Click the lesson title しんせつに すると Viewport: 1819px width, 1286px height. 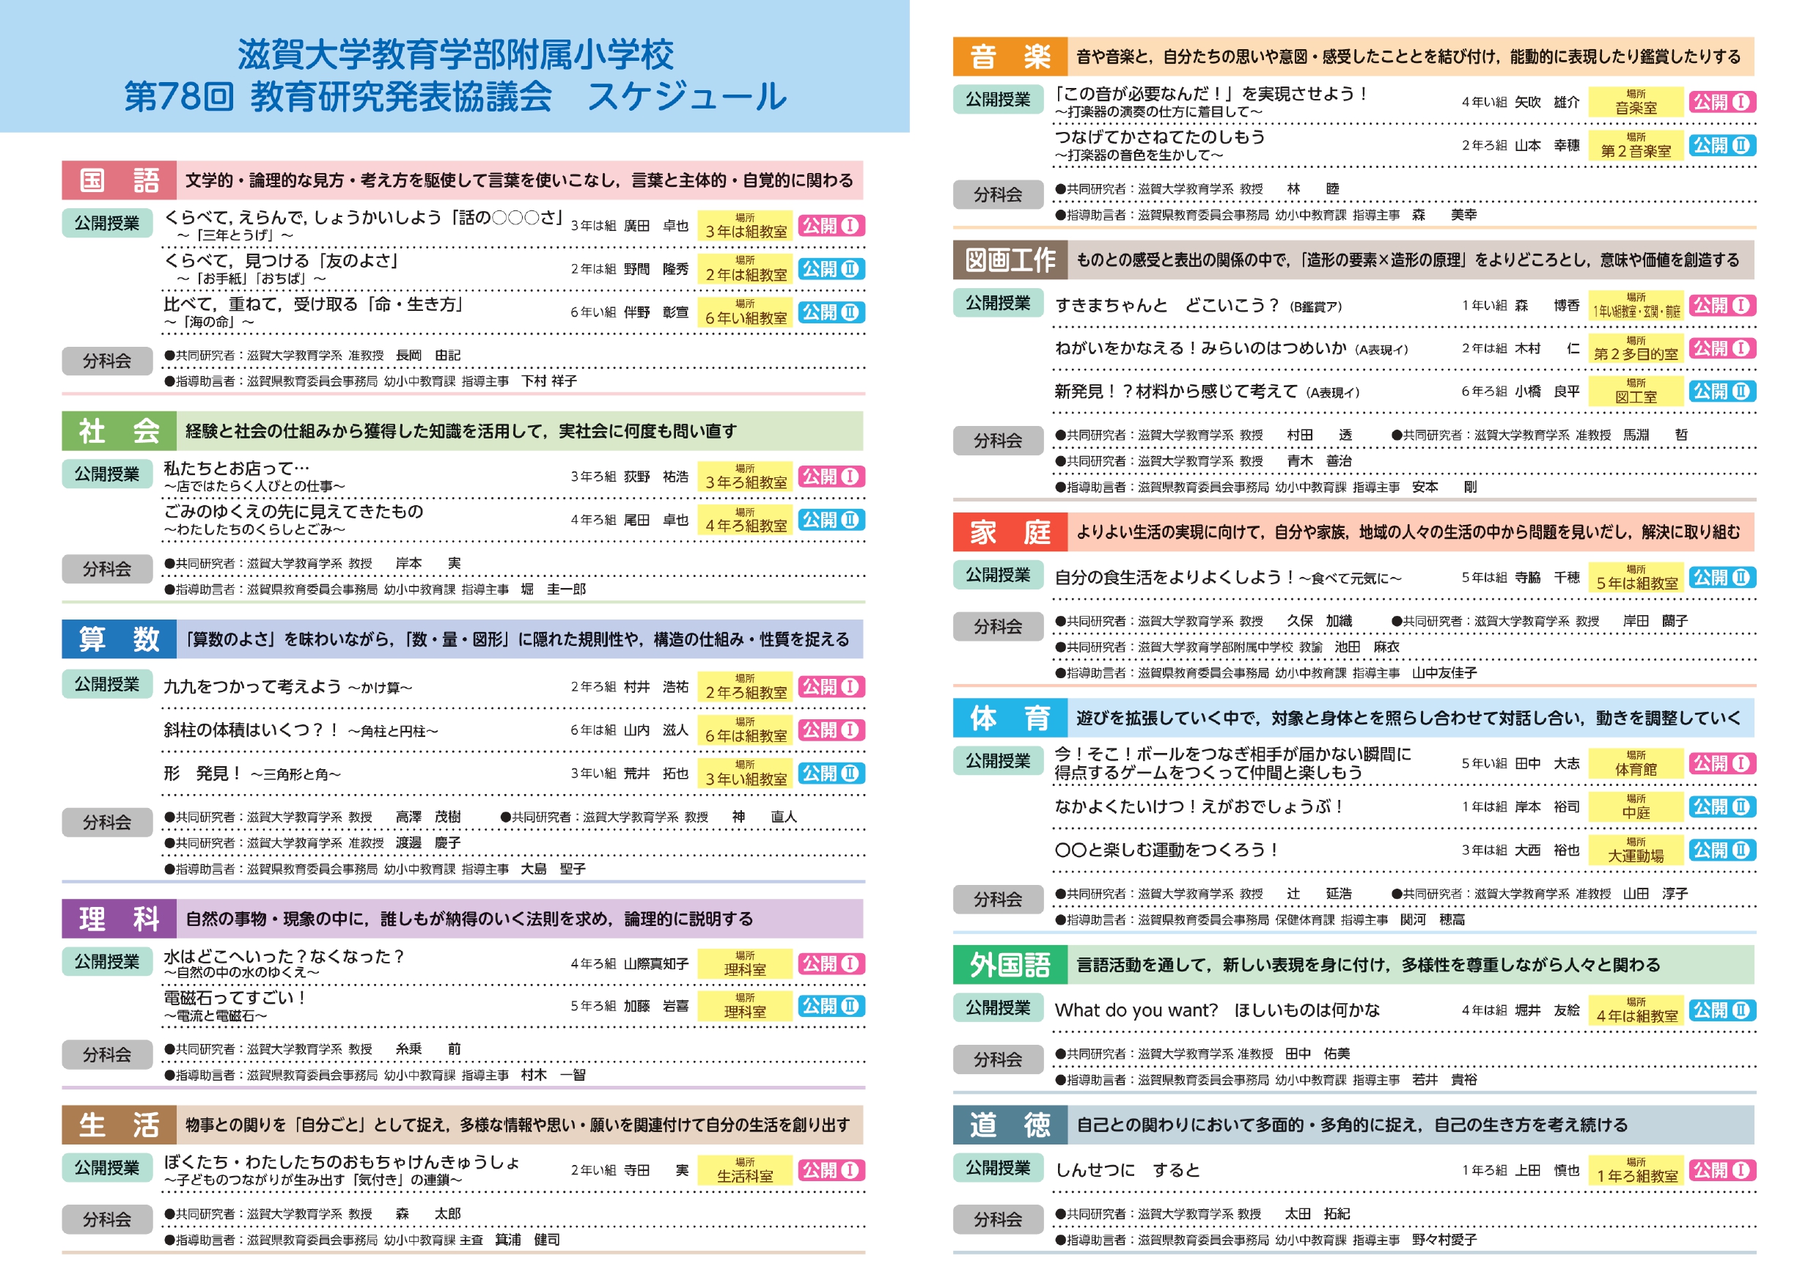coord(1128,1171)
